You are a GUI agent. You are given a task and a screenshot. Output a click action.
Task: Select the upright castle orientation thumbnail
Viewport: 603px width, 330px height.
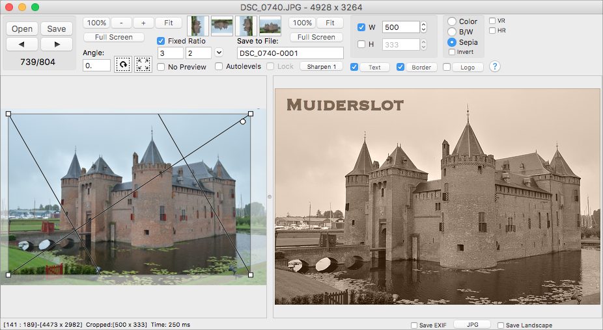tap(270, 26)
